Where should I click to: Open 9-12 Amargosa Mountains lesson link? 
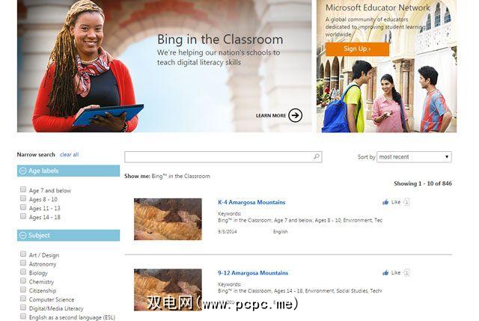click(253, 273)
